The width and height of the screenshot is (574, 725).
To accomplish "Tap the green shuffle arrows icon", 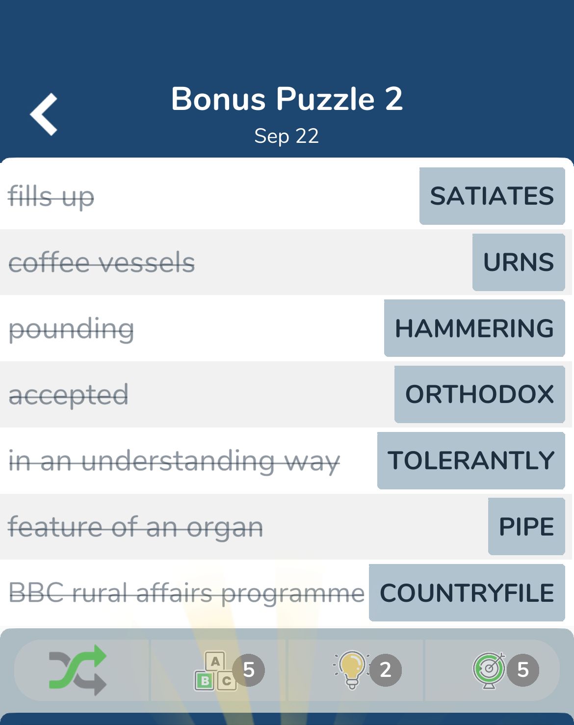I will tap(78, 670).
